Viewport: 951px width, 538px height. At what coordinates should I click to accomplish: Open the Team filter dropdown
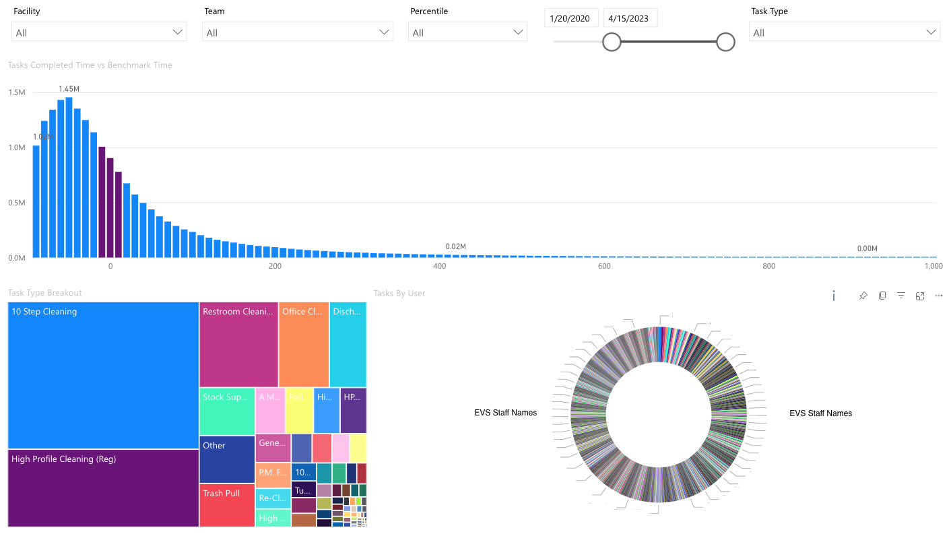coord(297,32)
